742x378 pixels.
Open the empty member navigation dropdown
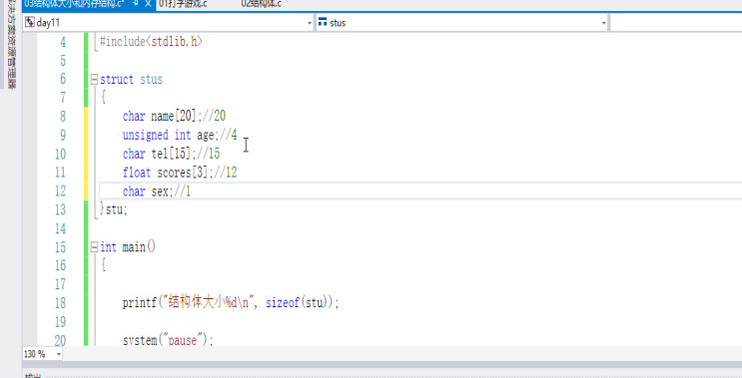[x=676, y=22]
